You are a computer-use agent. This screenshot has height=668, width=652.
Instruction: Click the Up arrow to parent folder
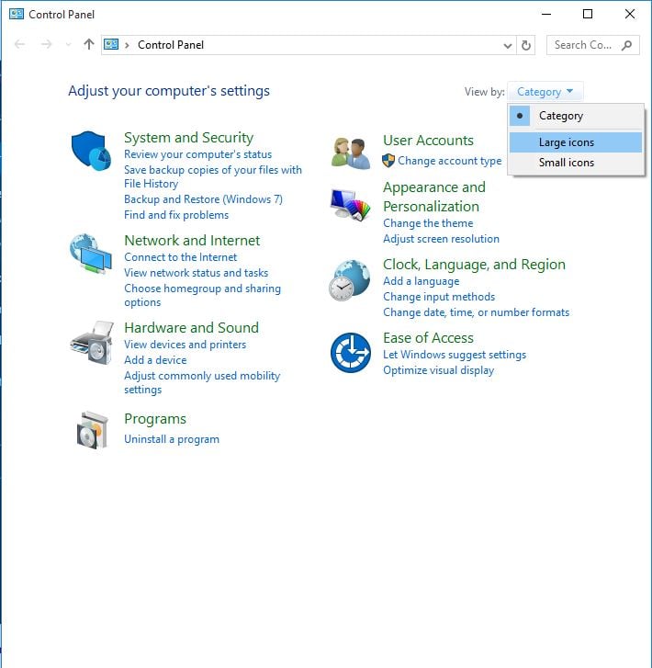[x=88, y=44]
